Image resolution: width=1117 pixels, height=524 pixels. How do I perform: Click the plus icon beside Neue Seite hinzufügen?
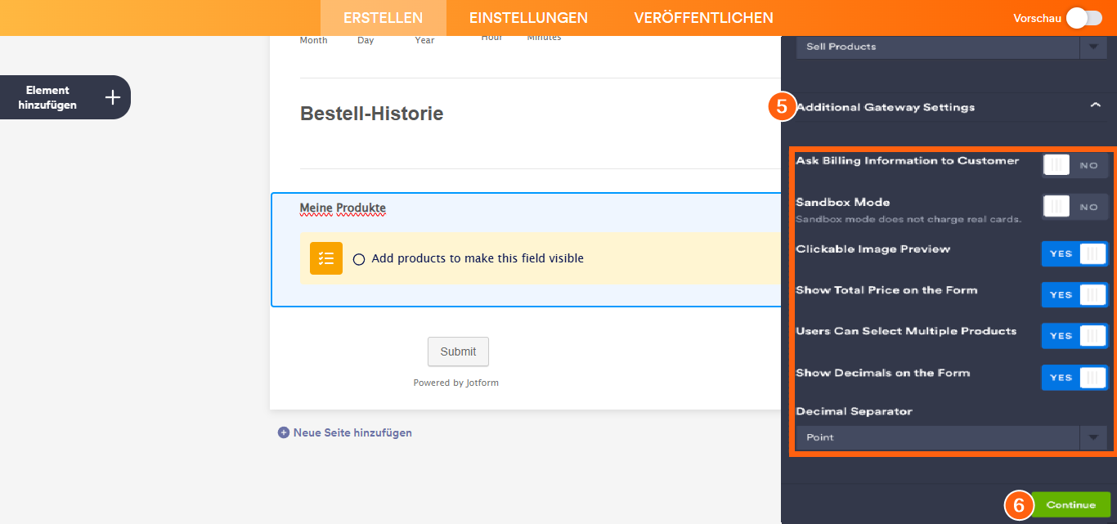point(284,432)
